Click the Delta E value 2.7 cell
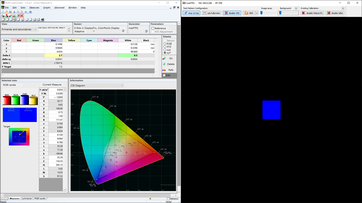Image resolution: width=362 pixels, height=203 pixels. [x=53, y=55]
